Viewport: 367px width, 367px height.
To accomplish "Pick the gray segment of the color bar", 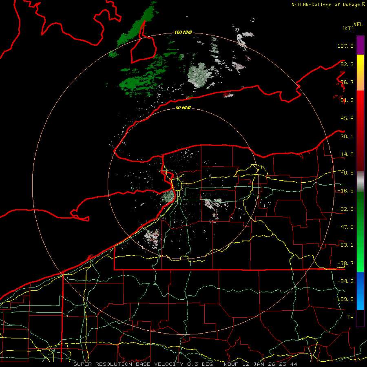I will click(x=360, y=181).
